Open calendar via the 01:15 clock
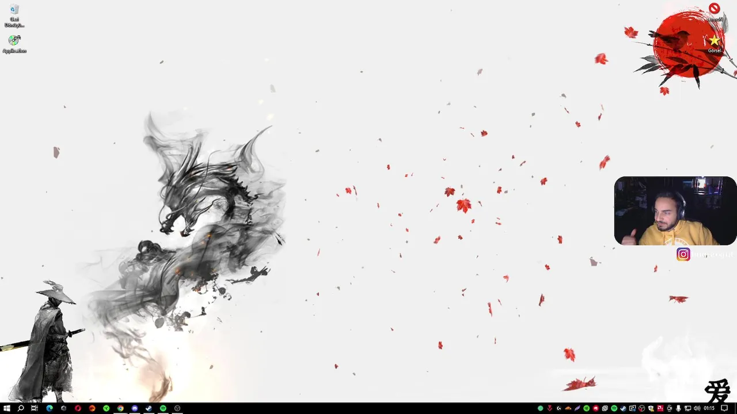This screenshot has height=414, width=737. 709,408
